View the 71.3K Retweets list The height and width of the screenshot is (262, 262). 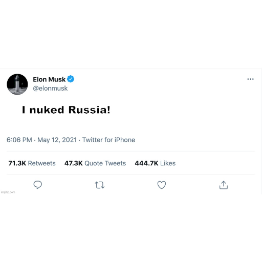(x=32, y=163)
